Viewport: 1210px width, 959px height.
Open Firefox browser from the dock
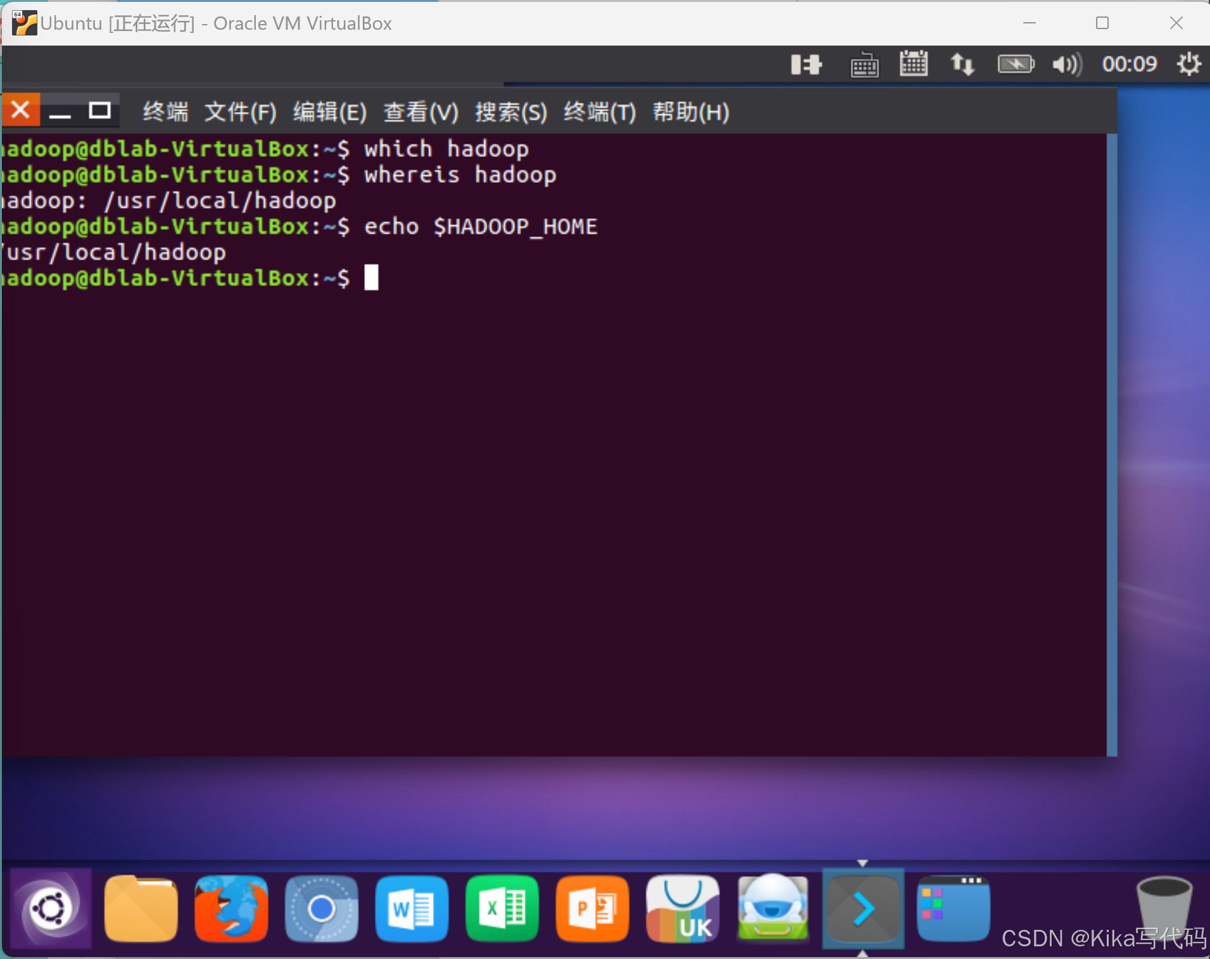[231, 909]
